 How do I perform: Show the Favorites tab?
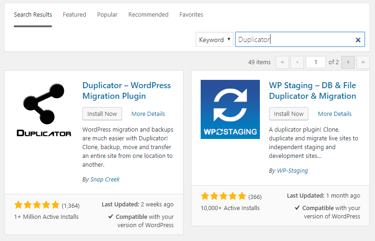tap(191, 15)
